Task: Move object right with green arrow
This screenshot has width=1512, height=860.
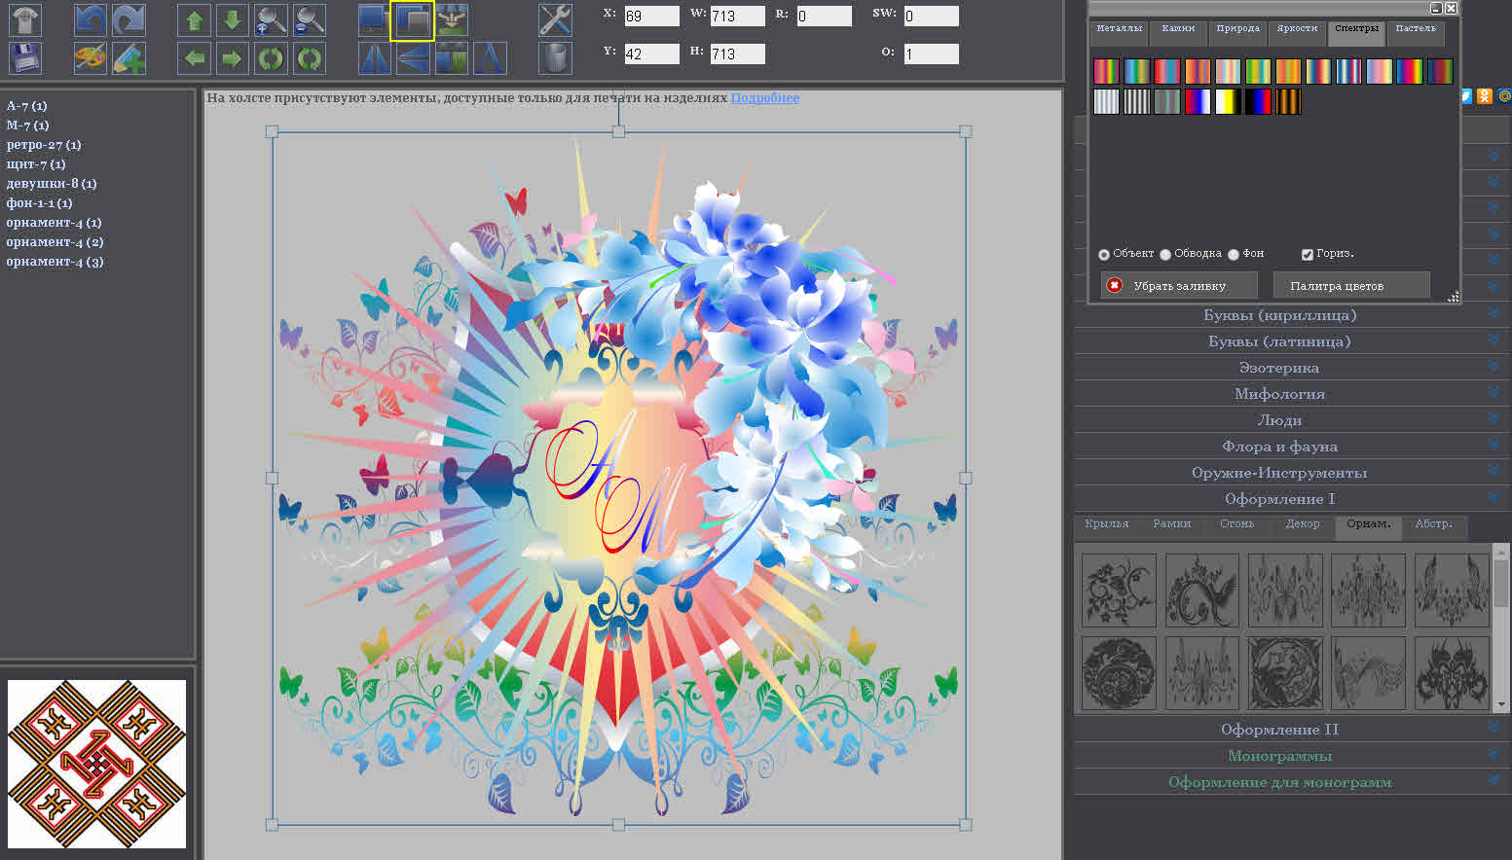Action: pos(232,58)
